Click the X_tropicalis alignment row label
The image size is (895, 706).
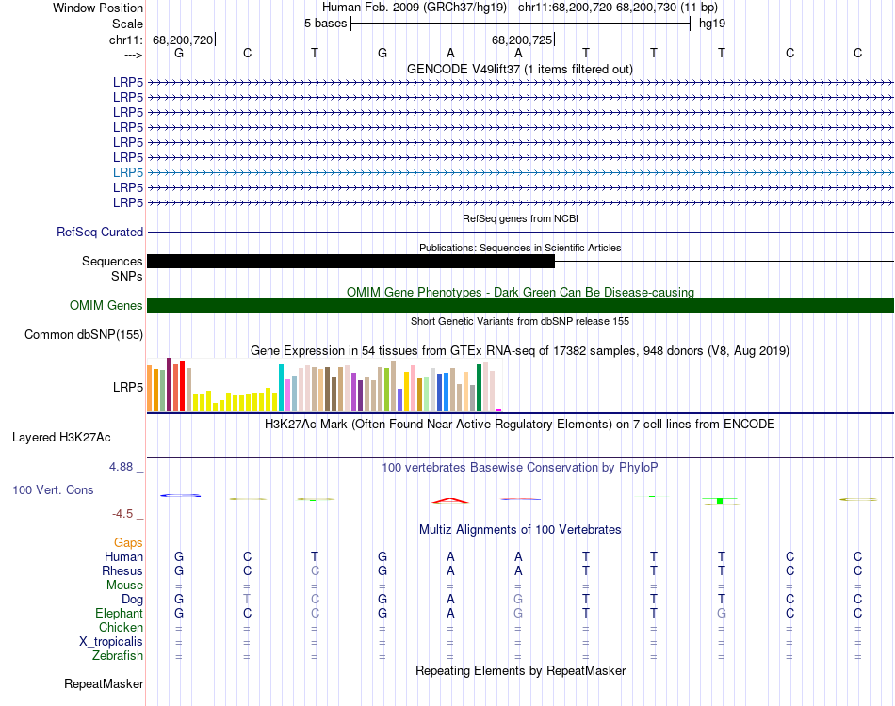(111, 642)
